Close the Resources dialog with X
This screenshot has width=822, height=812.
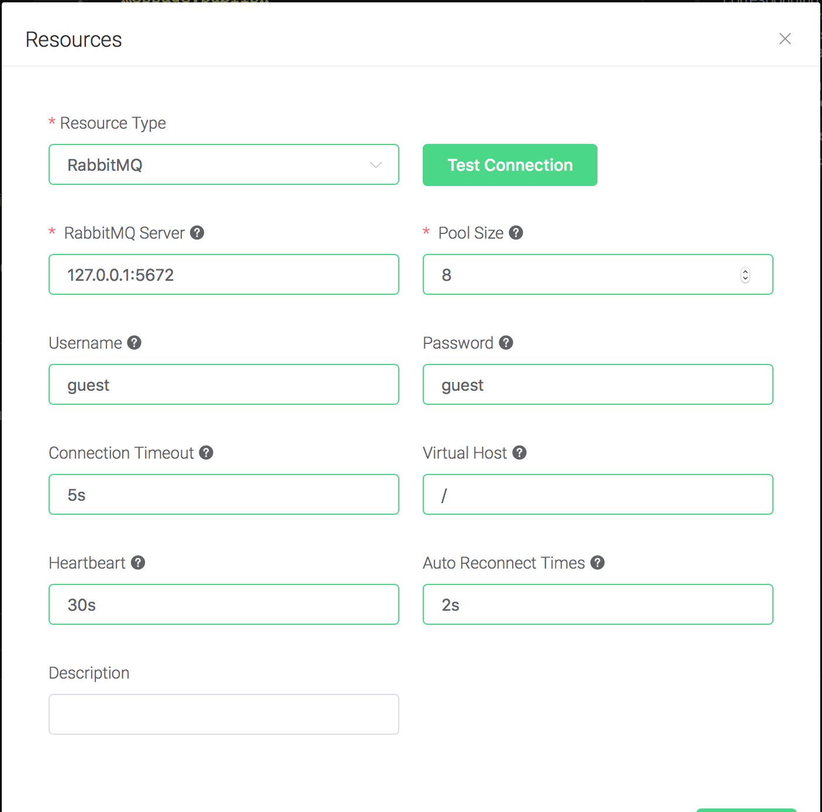point(785,39)
